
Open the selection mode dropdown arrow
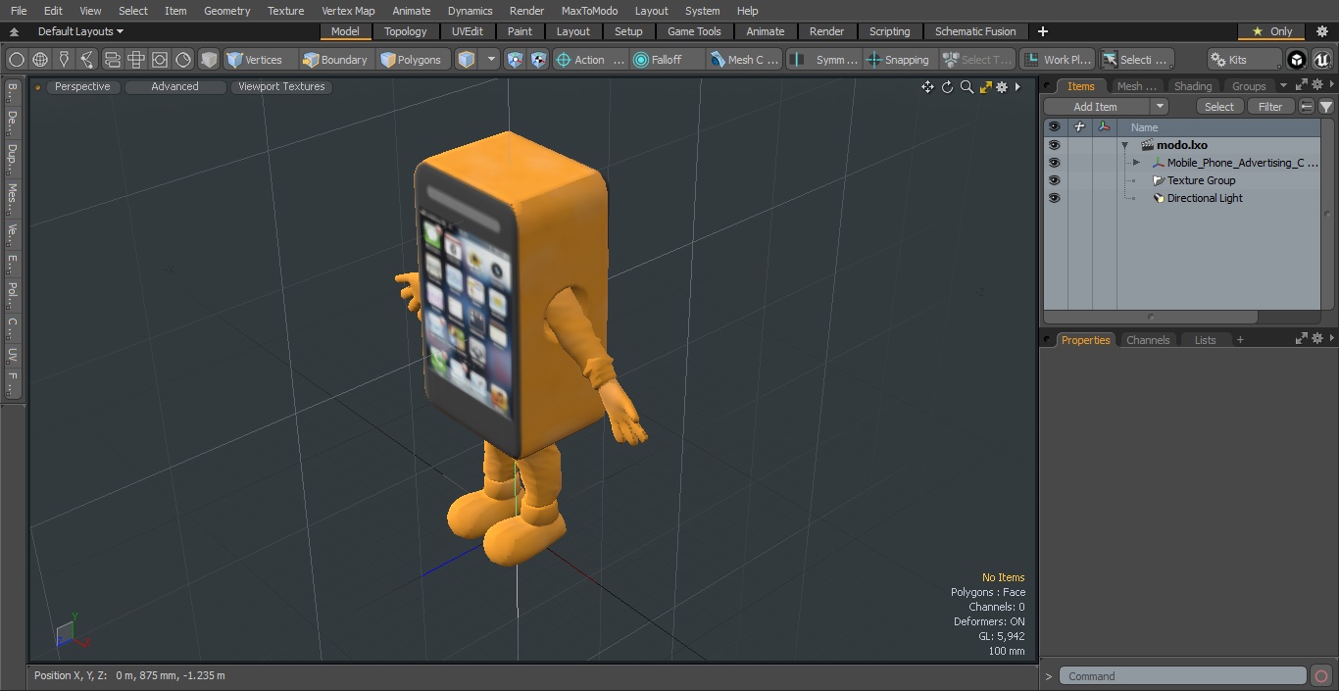pos(492,60)
